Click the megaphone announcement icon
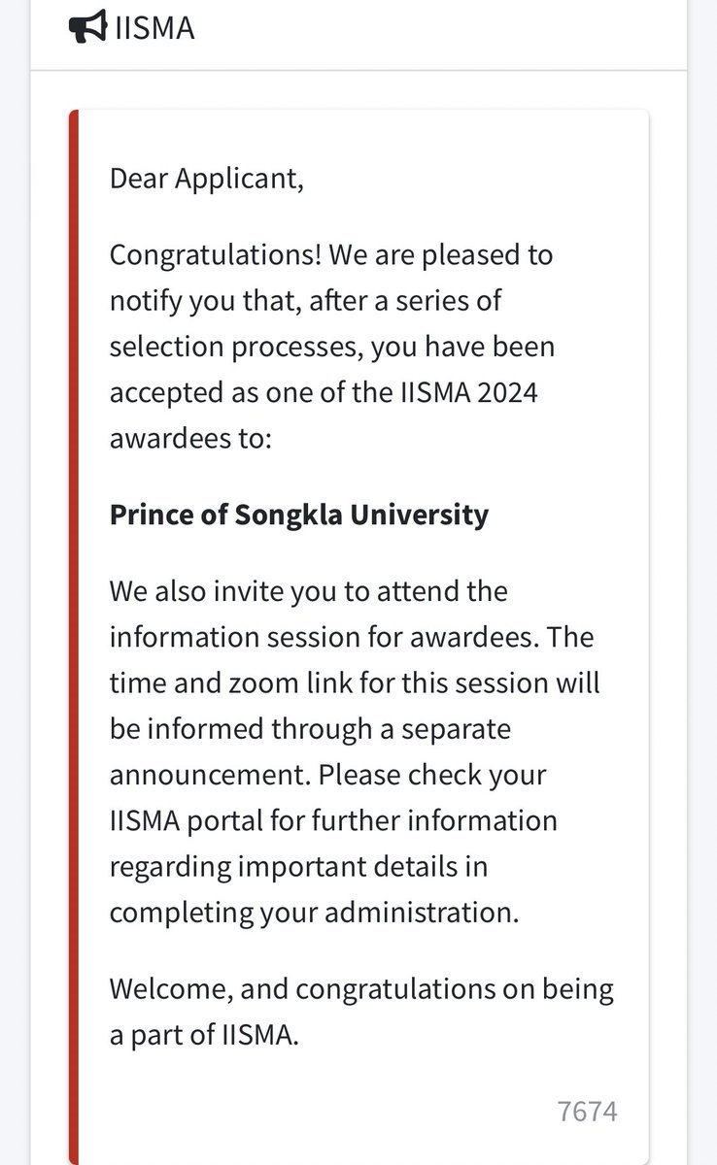The height and width of the screenshot is (1165, 717). [88, 27]
